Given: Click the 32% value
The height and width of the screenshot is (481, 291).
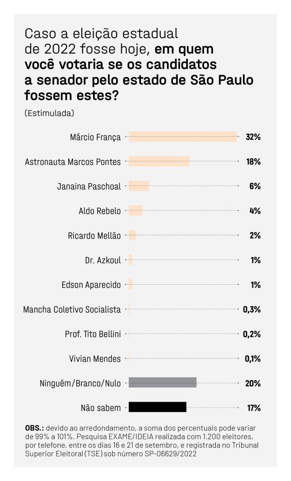Looking at the screenshot, I should (x=253, y=137).
